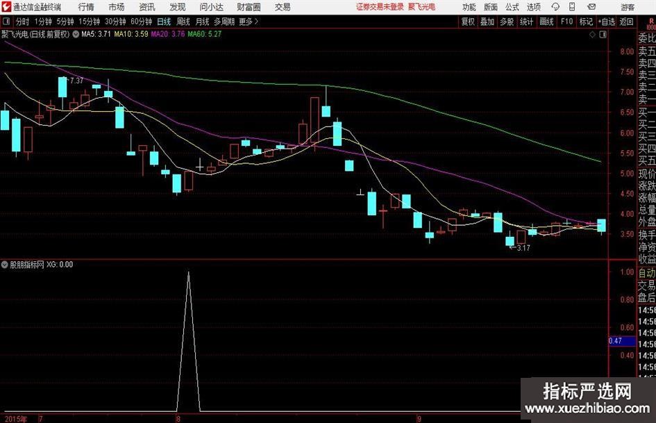
Task: Click the MA5: 3.71 indicator label
Action: (x=96, y=34)
